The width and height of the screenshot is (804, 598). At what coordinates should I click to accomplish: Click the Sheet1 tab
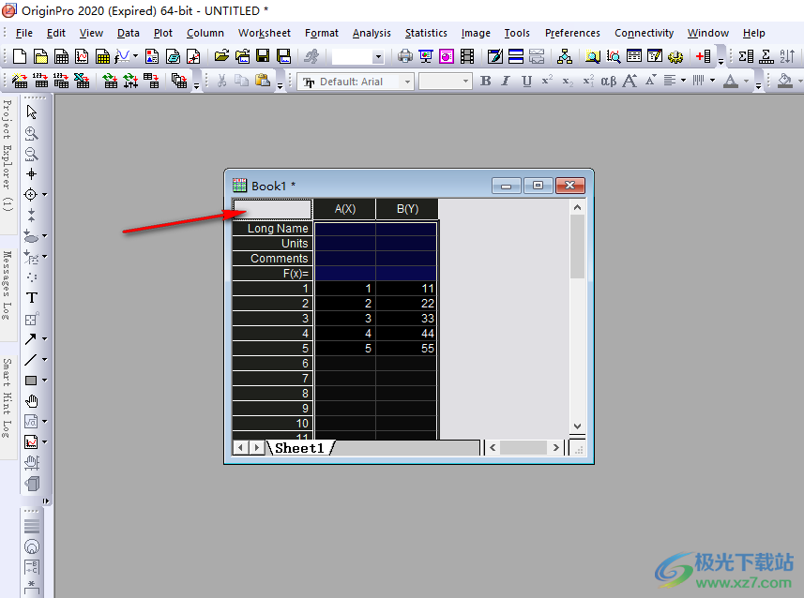pos(299,448)
